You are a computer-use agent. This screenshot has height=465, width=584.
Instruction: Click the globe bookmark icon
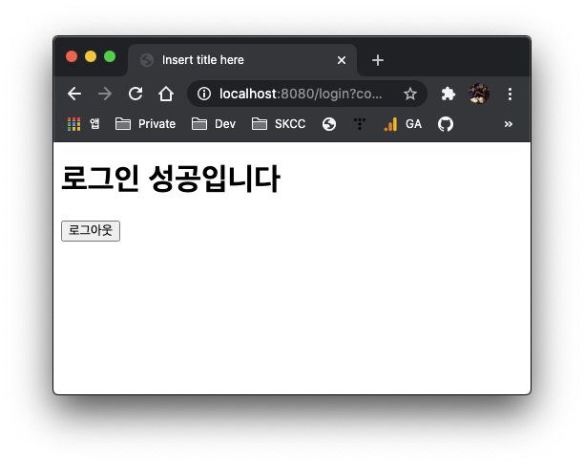click(329, 124)
